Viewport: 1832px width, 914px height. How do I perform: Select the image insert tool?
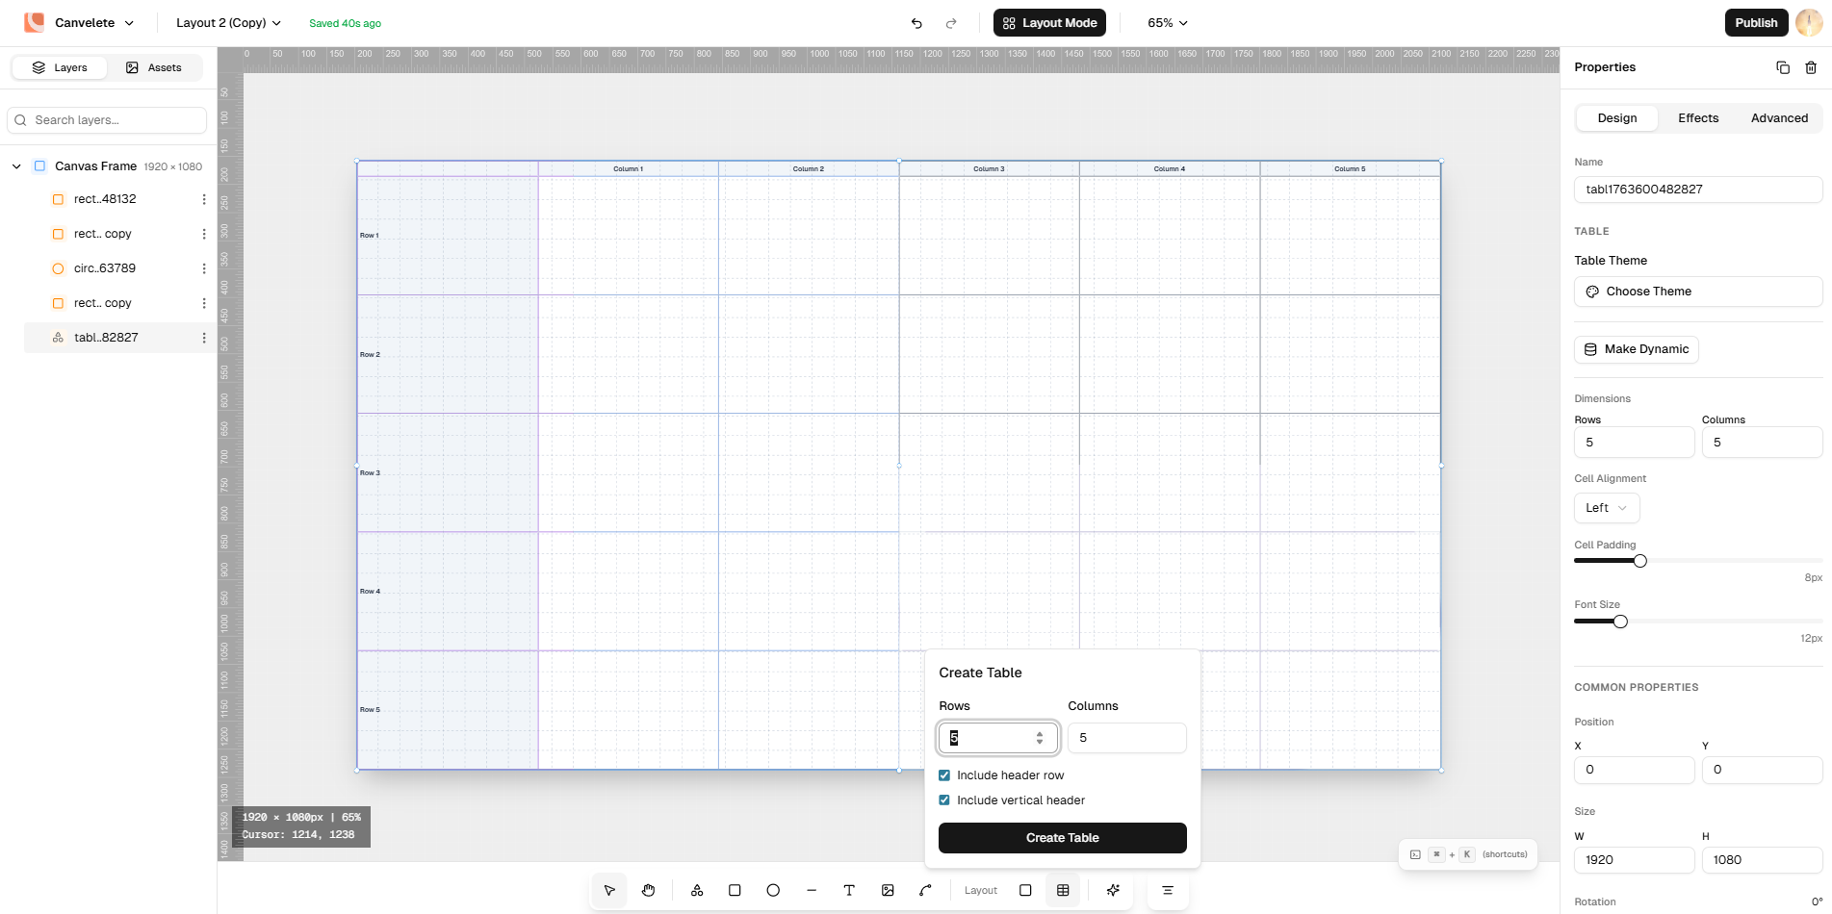point(888,890)
